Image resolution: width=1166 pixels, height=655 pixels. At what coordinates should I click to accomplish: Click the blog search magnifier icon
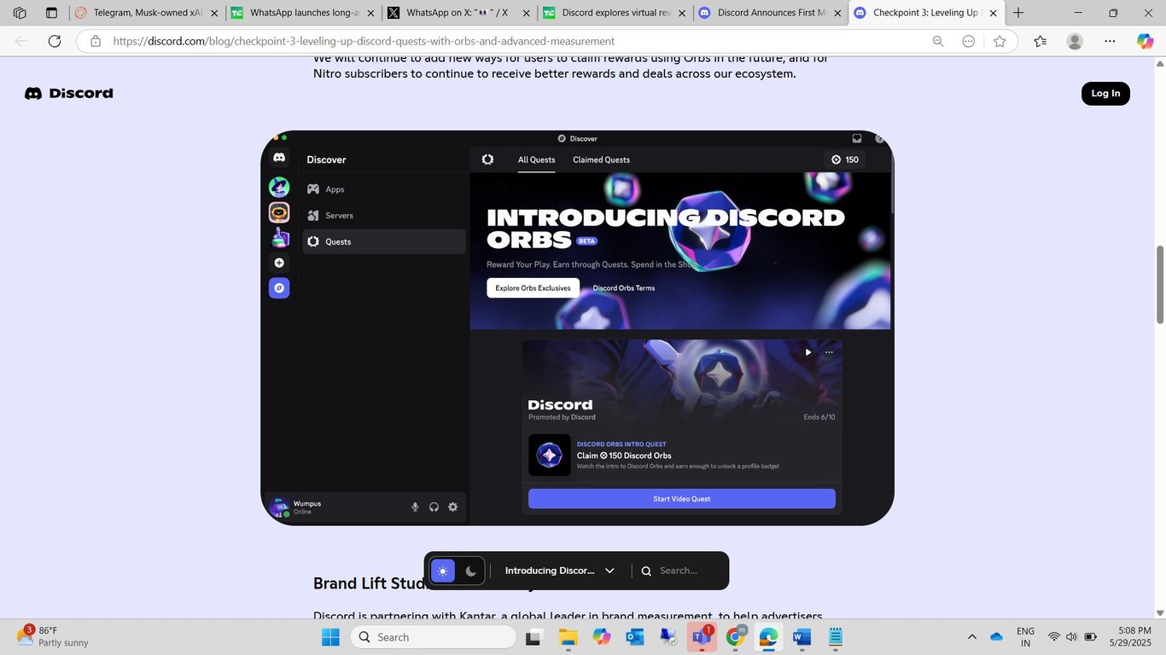(x=647, y=571)
